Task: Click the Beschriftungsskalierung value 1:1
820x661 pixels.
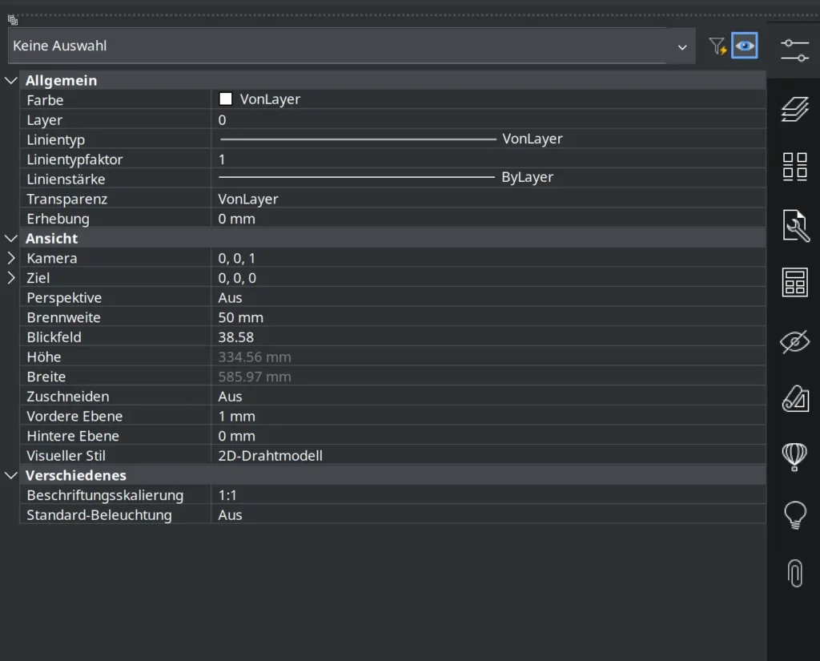Action: [488, 495]
